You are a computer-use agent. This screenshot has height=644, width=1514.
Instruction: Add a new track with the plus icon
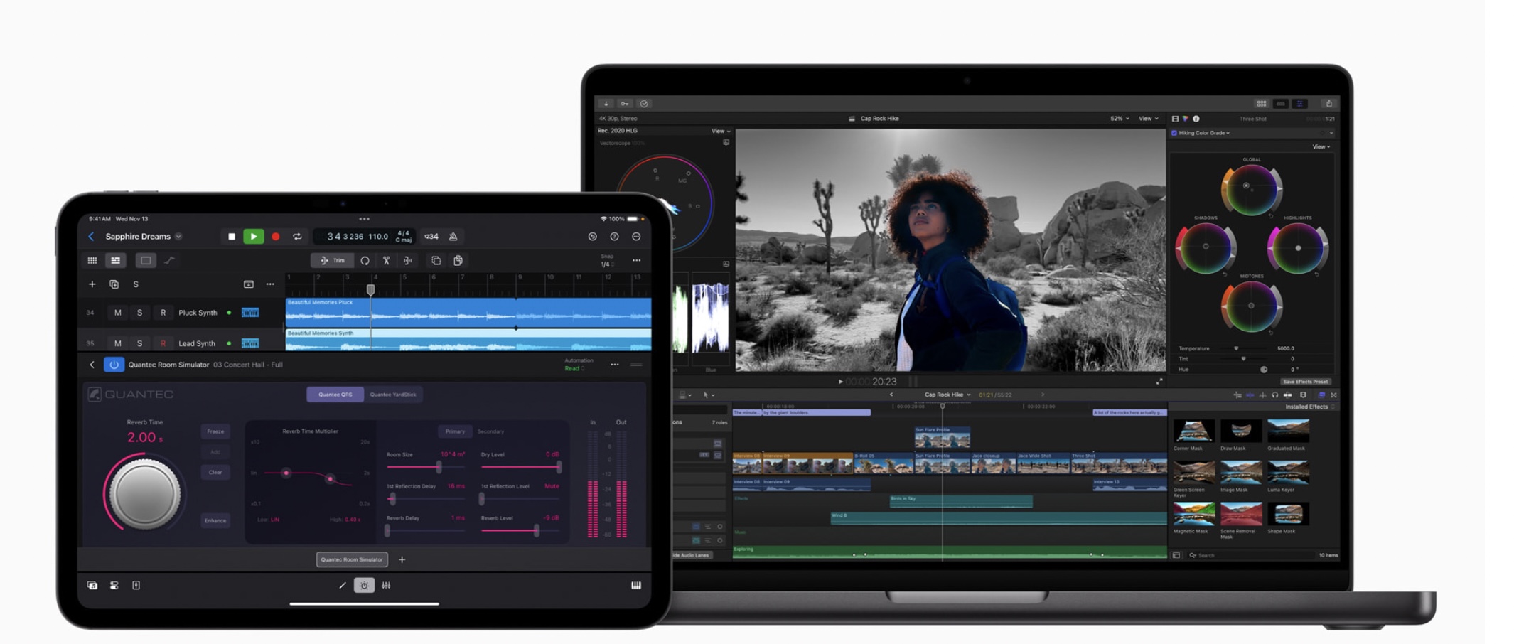[x=92, y=284]
